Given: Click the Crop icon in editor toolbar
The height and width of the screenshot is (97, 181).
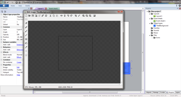Looking at the screenshot, I should [76, 16].
